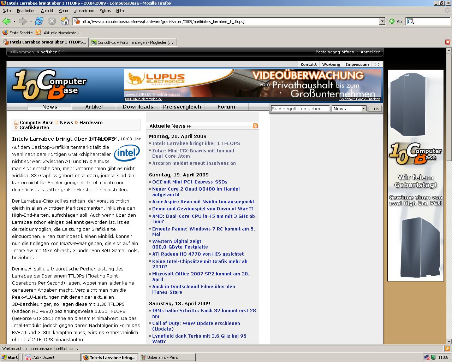Open the Werbung link
Screen dimensions: 452x362
point(331,64)
